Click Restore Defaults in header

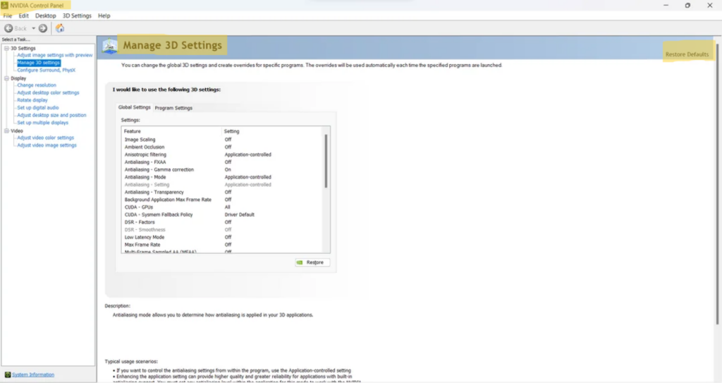coord(687,54)
